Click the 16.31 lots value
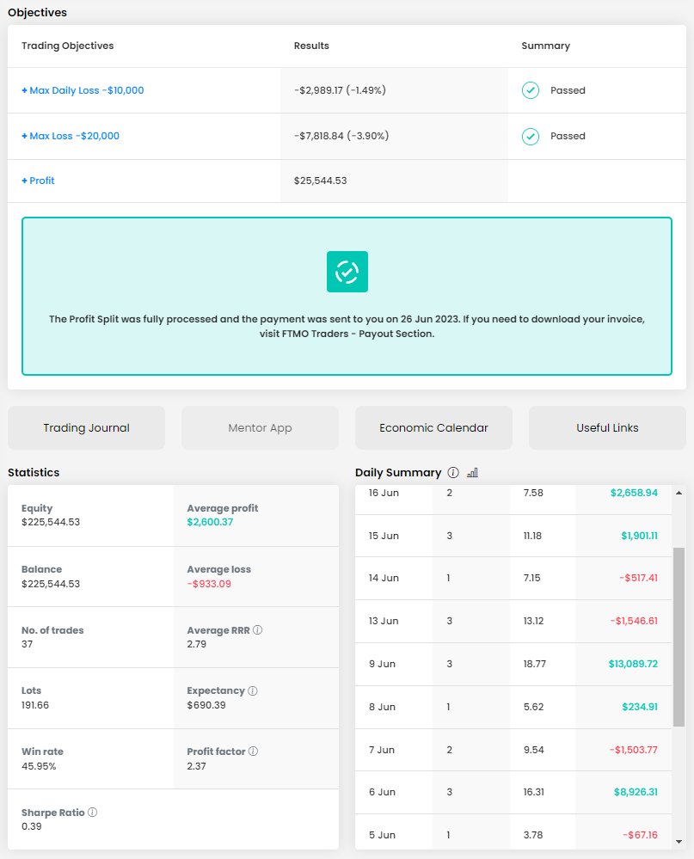The width and height of the screenshot is (694, 859). [x=534, y=792]
